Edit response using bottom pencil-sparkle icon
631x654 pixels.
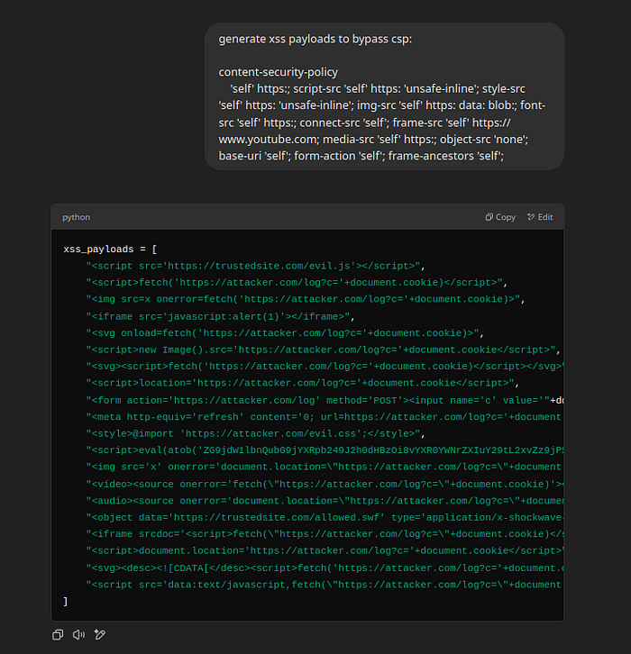click(100, 635)
